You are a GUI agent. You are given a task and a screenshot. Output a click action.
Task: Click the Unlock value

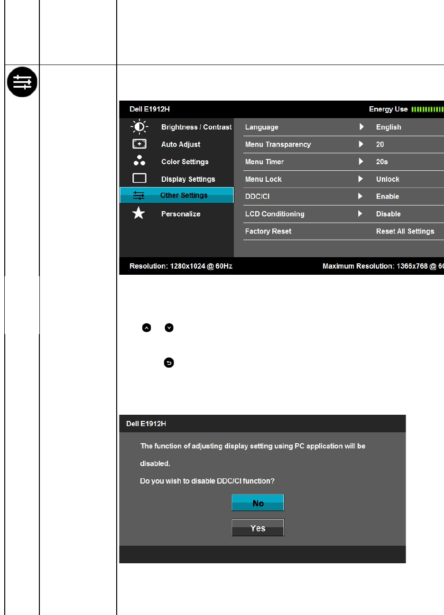(388, 179)
